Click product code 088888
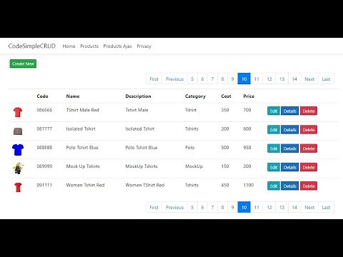The image size is (343, 257). coord(44,147)
